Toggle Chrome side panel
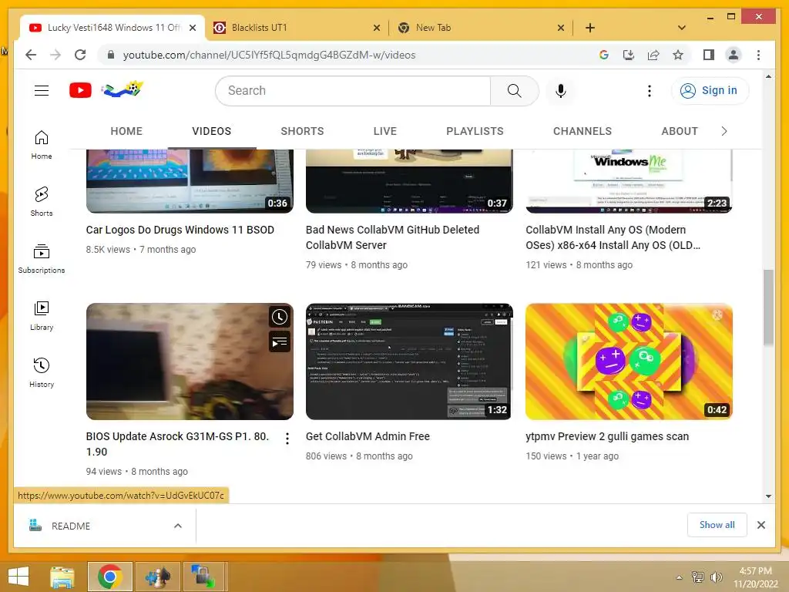This screenshot has height=592, width=789. pyautogui.click(x=709, y=55)
